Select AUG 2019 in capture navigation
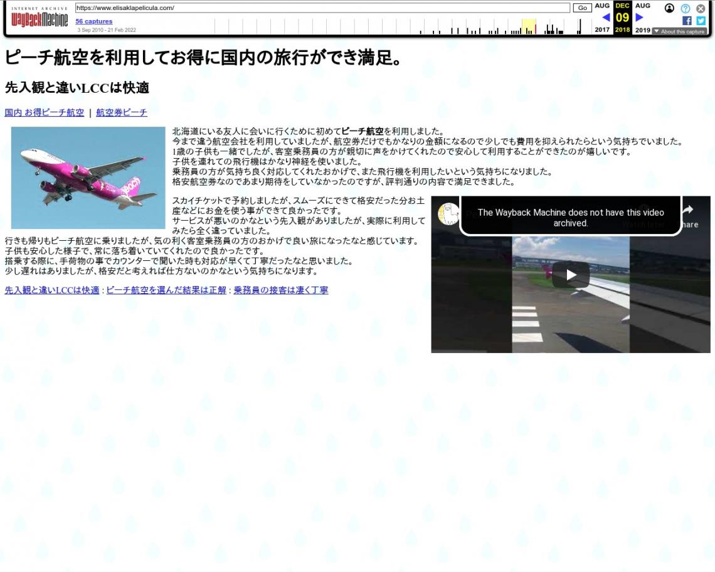This screenshot has height=572, width=715. [x=643, y=18]
